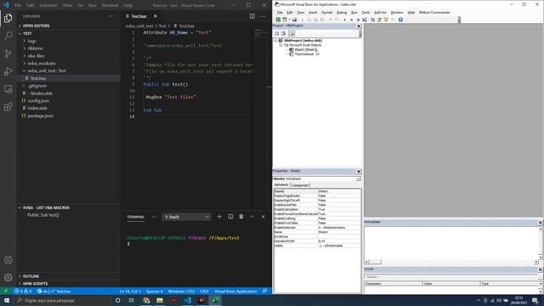Click the Break pause icon in VBA toolbar
Viewport: 544px width, 306px height.
351,20
